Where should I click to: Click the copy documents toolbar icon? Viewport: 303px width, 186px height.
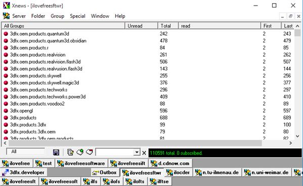70,153
